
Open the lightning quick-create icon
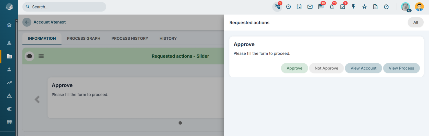pyautogui.click(x=354, y=7)
